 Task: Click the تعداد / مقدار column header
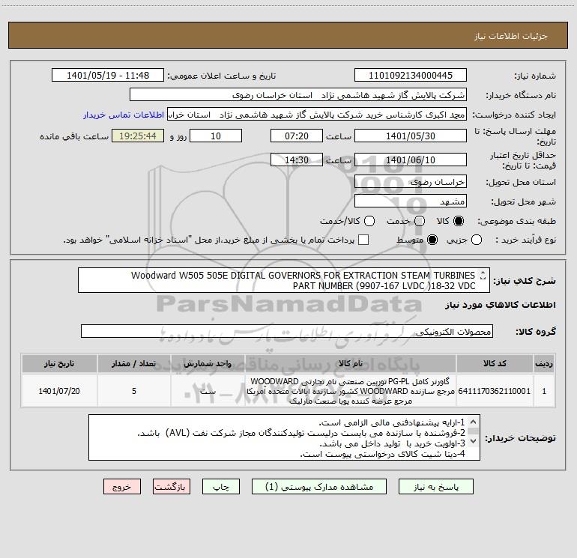tap(134, 363)
